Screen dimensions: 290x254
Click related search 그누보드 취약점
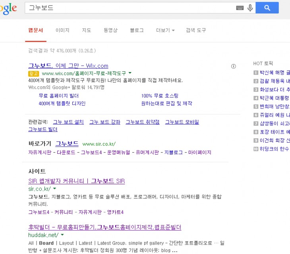point(143,122)
